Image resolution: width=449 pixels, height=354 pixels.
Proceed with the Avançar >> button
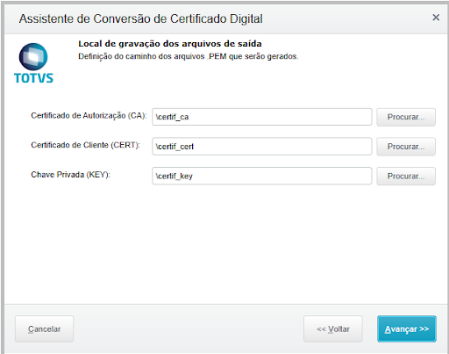pos(407,329)
